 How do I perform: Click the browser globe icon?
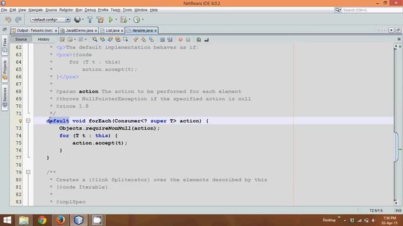point(77,19)
